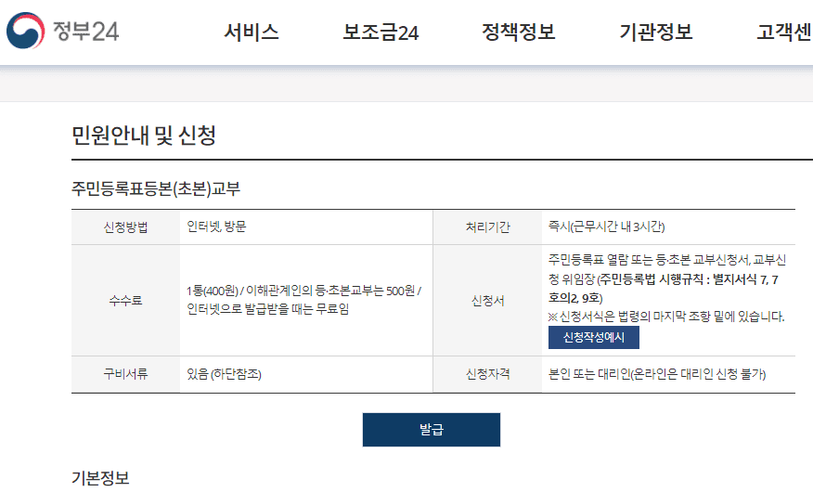
Task: Select the 수수료 header cell
Action: coord(125,300)
